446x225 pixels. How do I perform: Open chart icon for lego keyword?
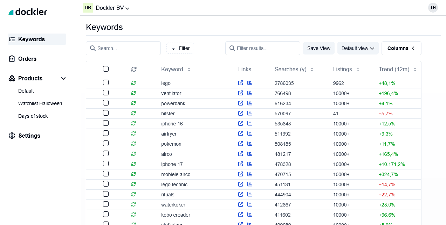(x=250, y=83)
